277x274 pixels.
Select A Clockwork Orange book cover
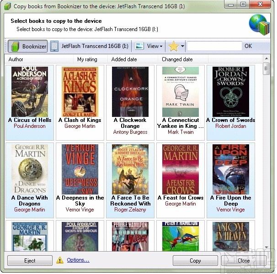130,92
